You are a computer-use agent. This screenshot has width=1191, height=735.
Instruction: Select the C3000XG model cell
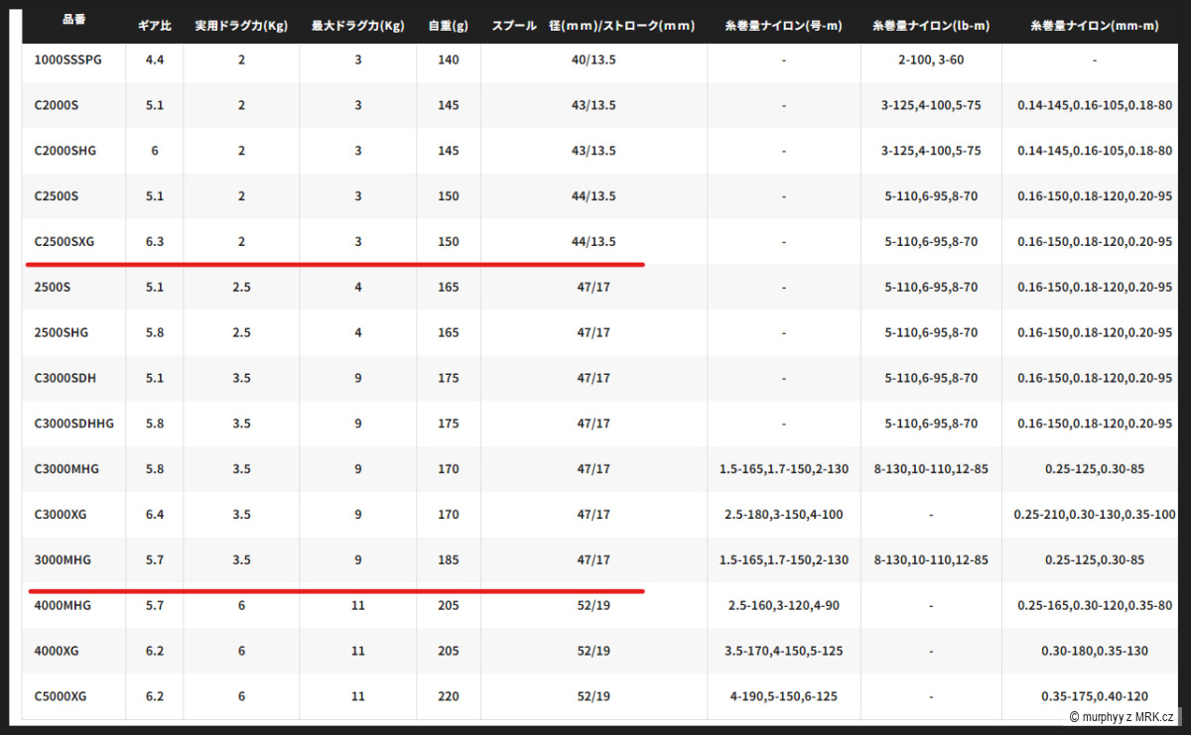62,515
